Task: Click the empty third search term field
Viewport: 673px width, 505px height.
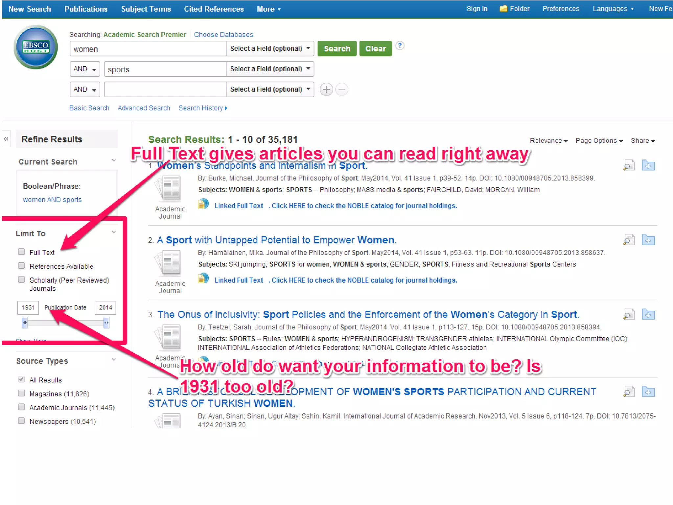Action: pyautogui.click(x=165, y=89)
